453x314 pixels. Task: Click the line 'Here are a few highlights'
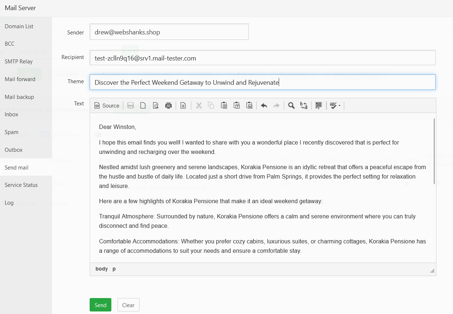[210, 201]
